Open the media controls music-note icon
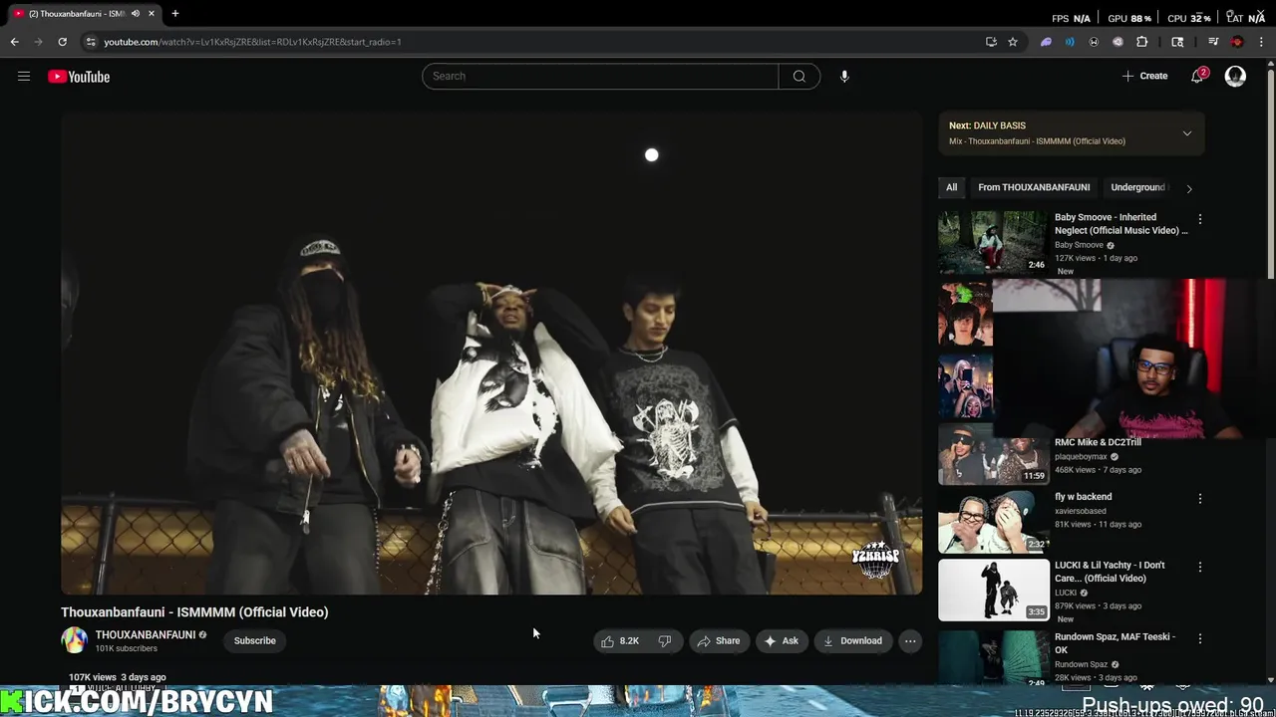Image resolution: width=1276 pixels, height=717 pixels. coord(1213,42)
